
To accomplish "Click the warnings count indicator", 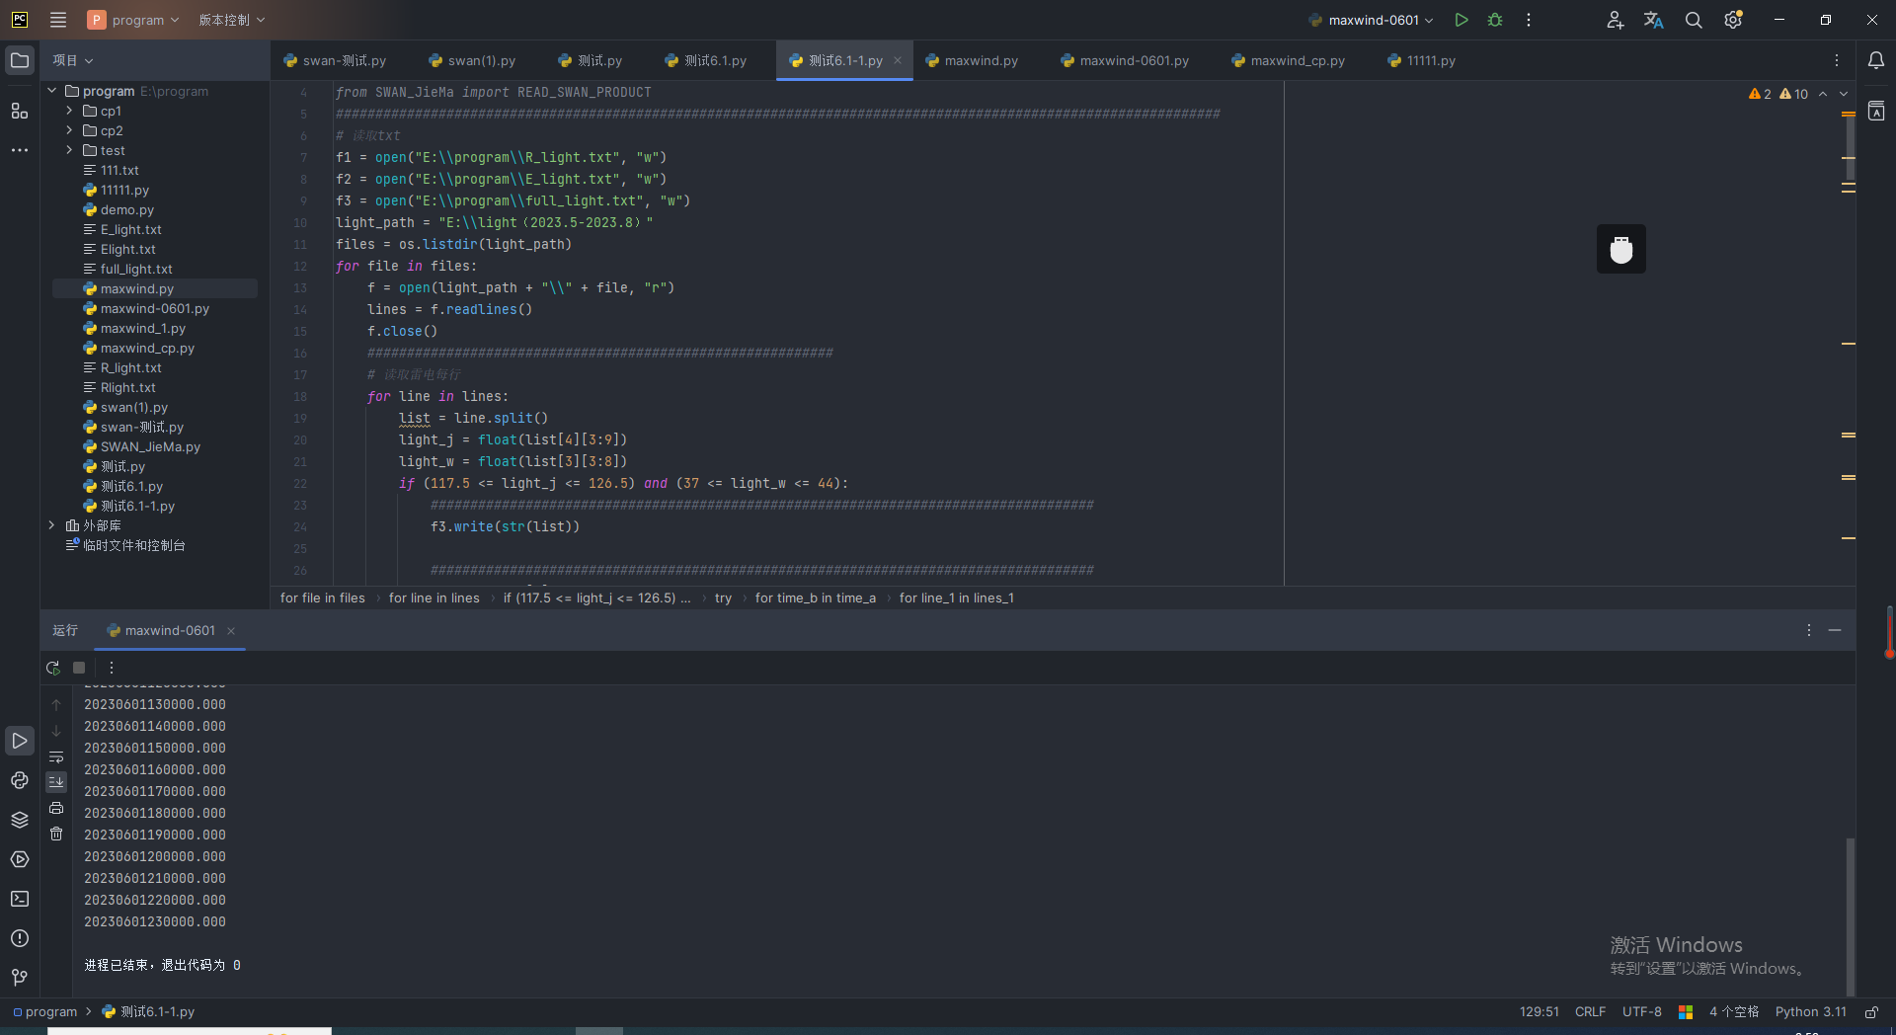I will click(1777, 94).
